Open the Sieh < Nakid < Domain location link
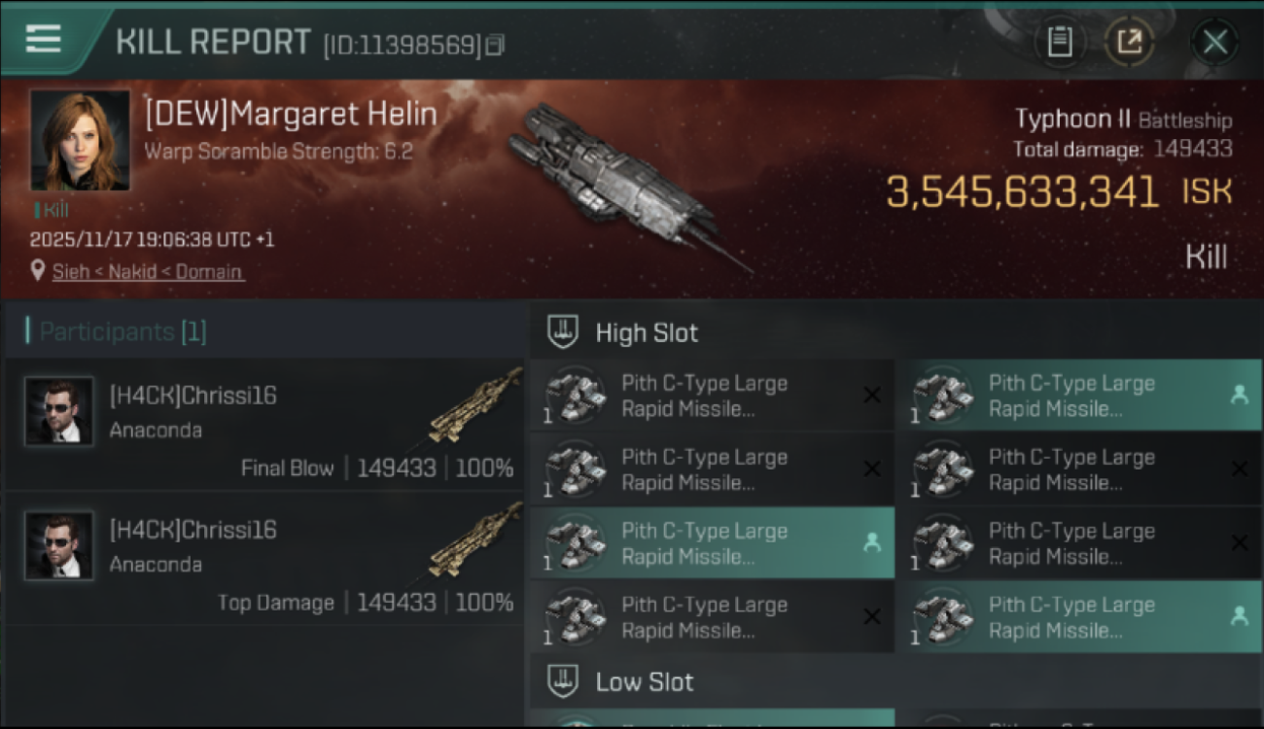The image size is (1264, 729). [x=148, y=271]
